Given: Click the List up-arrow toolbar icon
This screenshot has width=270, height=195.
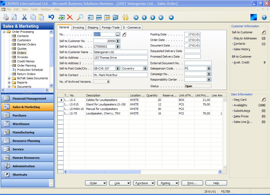Looking at the screenshot, I should 171,17.
